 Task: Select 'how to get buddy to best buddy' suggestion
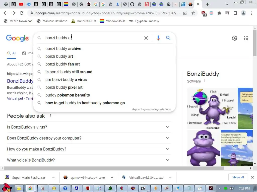click(104, 103)
